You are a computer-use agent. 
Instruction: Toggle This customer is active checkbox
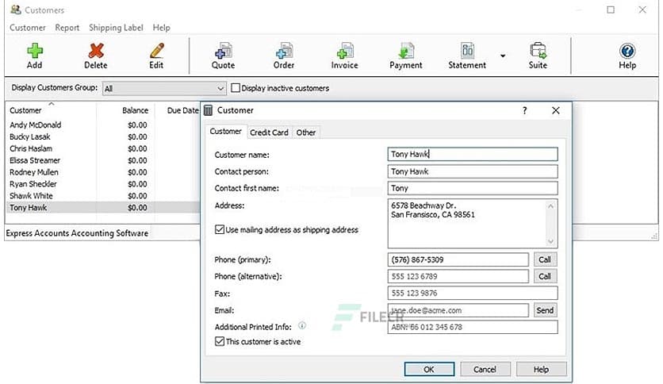pyautogui.click(x=220, y=341)
